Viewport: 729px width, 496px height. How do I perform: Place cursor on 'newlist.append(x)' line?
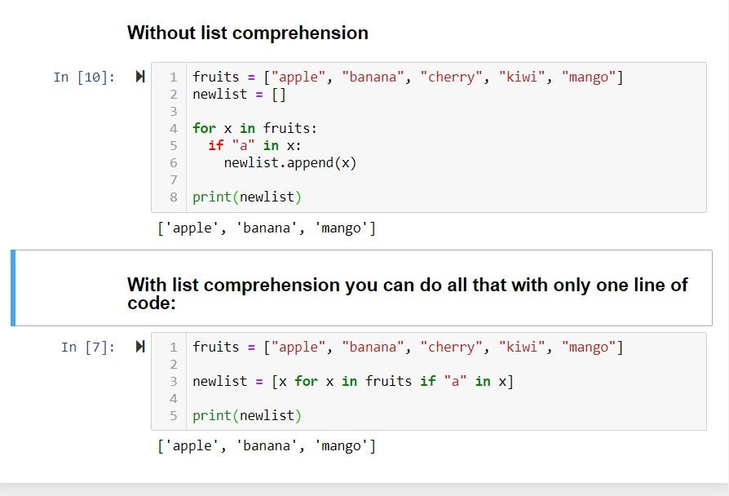click(289, 162)
